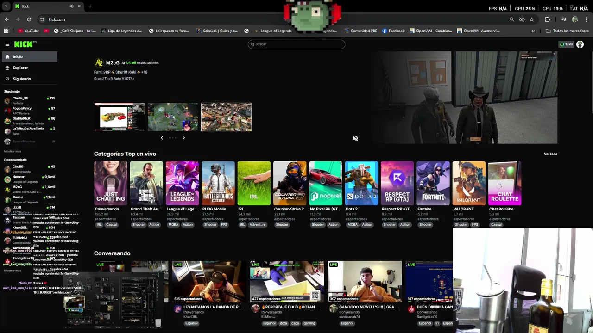Unmute the featured stream with the muted speaker icon
This screenshot has width=593, height=333.
pyautogui.click(x=355, y=138)
